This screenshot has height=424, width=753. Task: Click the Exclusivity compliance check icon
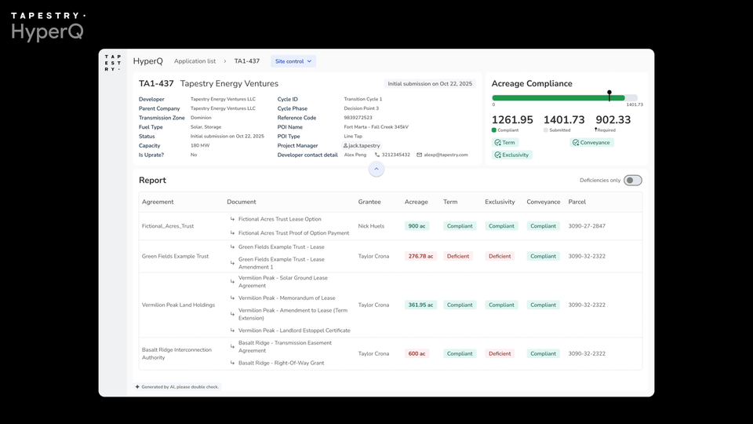[x=497, y=155]
